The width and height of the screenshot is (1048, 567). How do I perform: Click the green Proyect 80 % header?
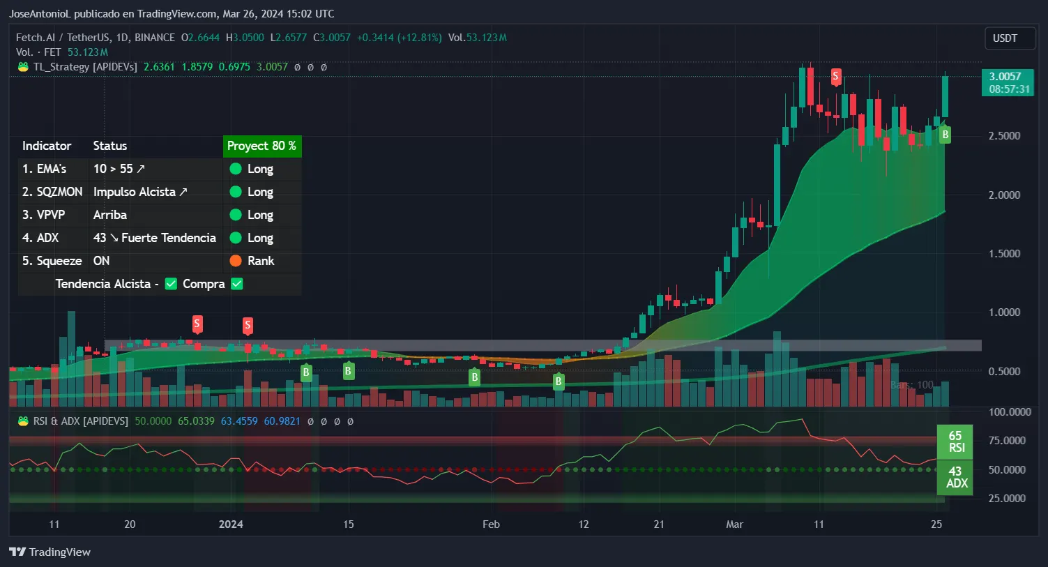point(261,146)
